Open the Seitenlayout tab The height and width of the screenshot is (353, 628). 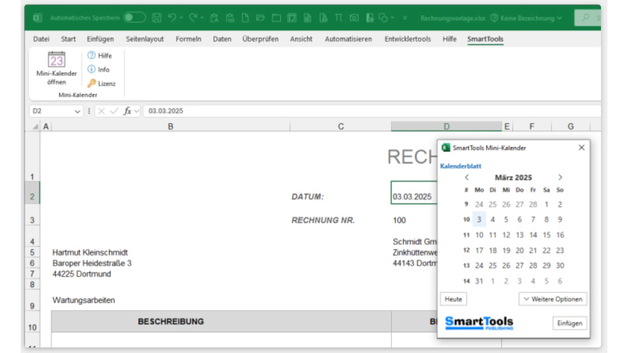coord(145,39)
